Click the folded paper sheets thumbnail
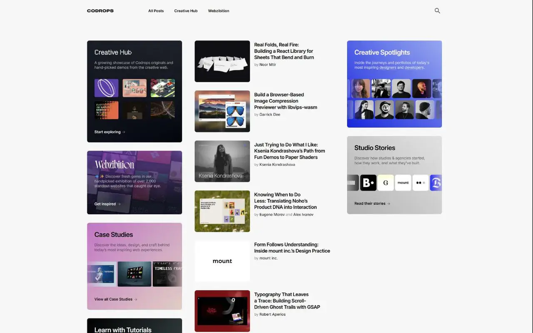This screenshot has width=533, height=333. [x=222, y=61]
